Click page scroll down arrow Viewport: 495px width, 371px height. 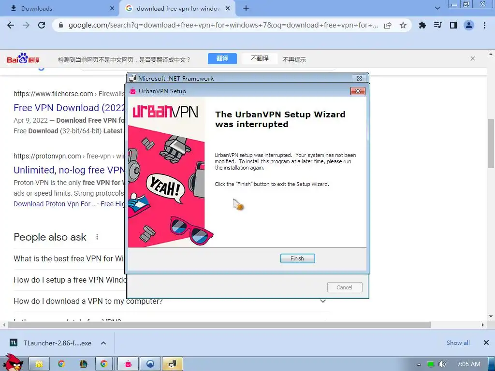coord(491,316)
